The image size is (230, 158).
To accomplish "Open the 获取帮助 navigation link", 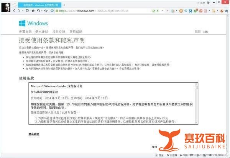I will click(x=76, y=32).
